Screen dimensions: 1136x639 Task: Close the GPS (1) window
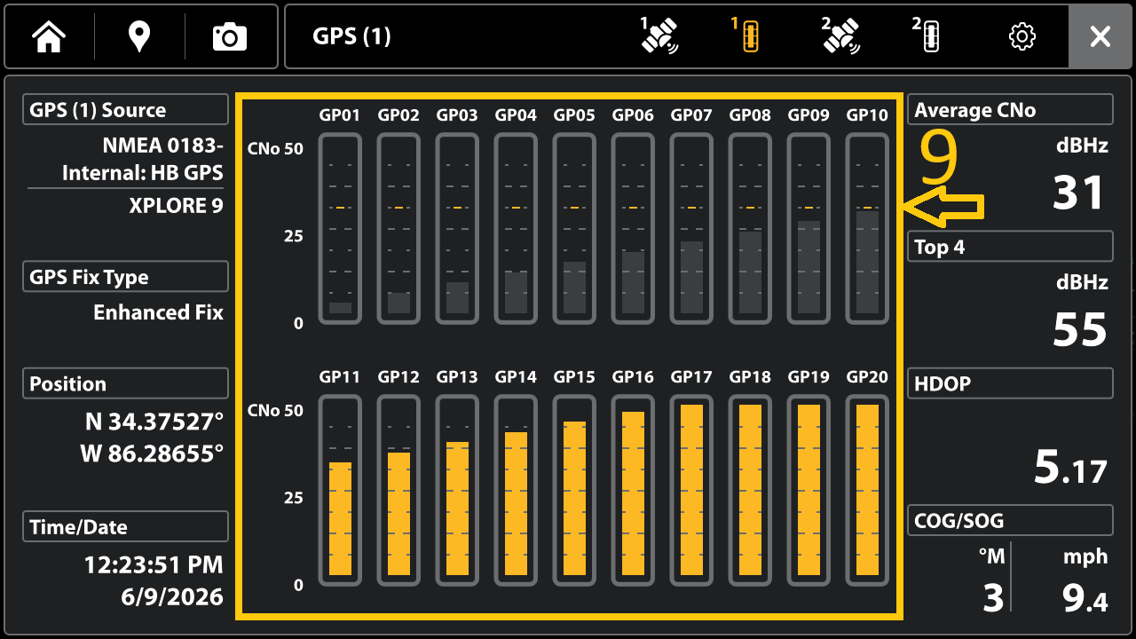(x=1100, y=36)
